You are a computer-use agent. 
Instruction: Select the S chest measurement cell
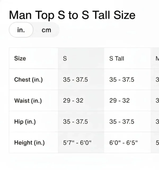[x=75, y=80]
